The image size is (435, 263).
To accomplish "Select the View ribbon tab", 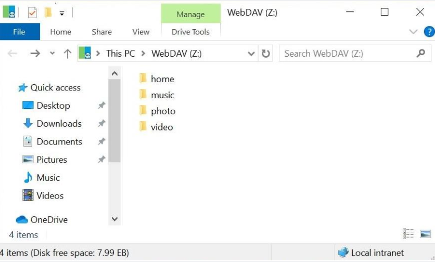I will (x=140, y=32).
